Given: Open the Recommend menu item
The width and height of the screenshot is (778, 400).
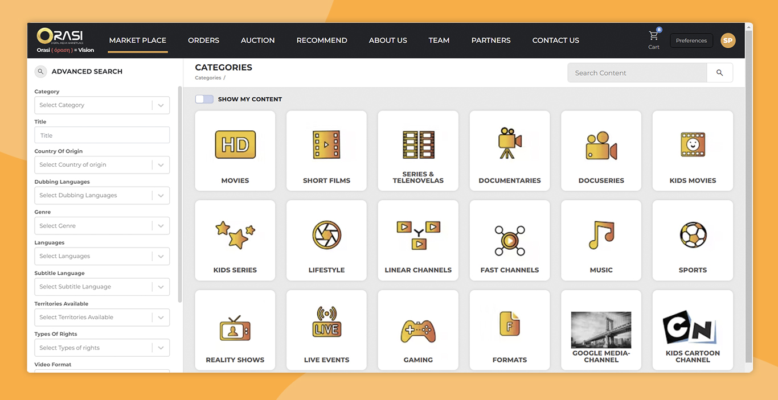Looking at the screenshot, I should click(322, 40).
